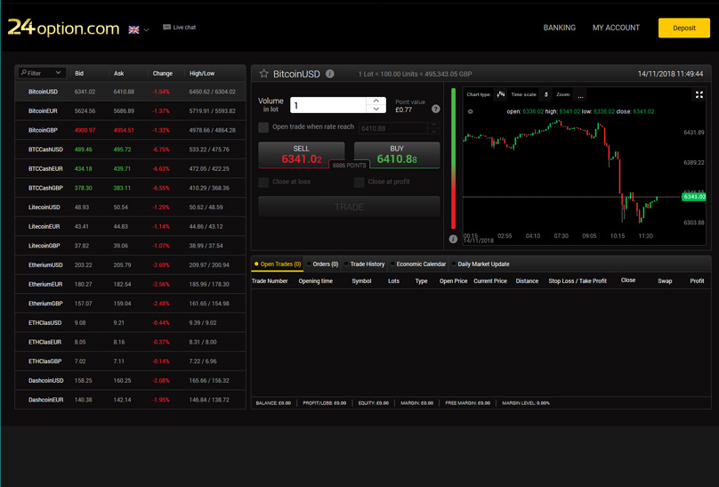The width and height of the screenshot is (719, 487).
Task: Show BitcoinUSD info icon details
Action: [x=330, y=73]
